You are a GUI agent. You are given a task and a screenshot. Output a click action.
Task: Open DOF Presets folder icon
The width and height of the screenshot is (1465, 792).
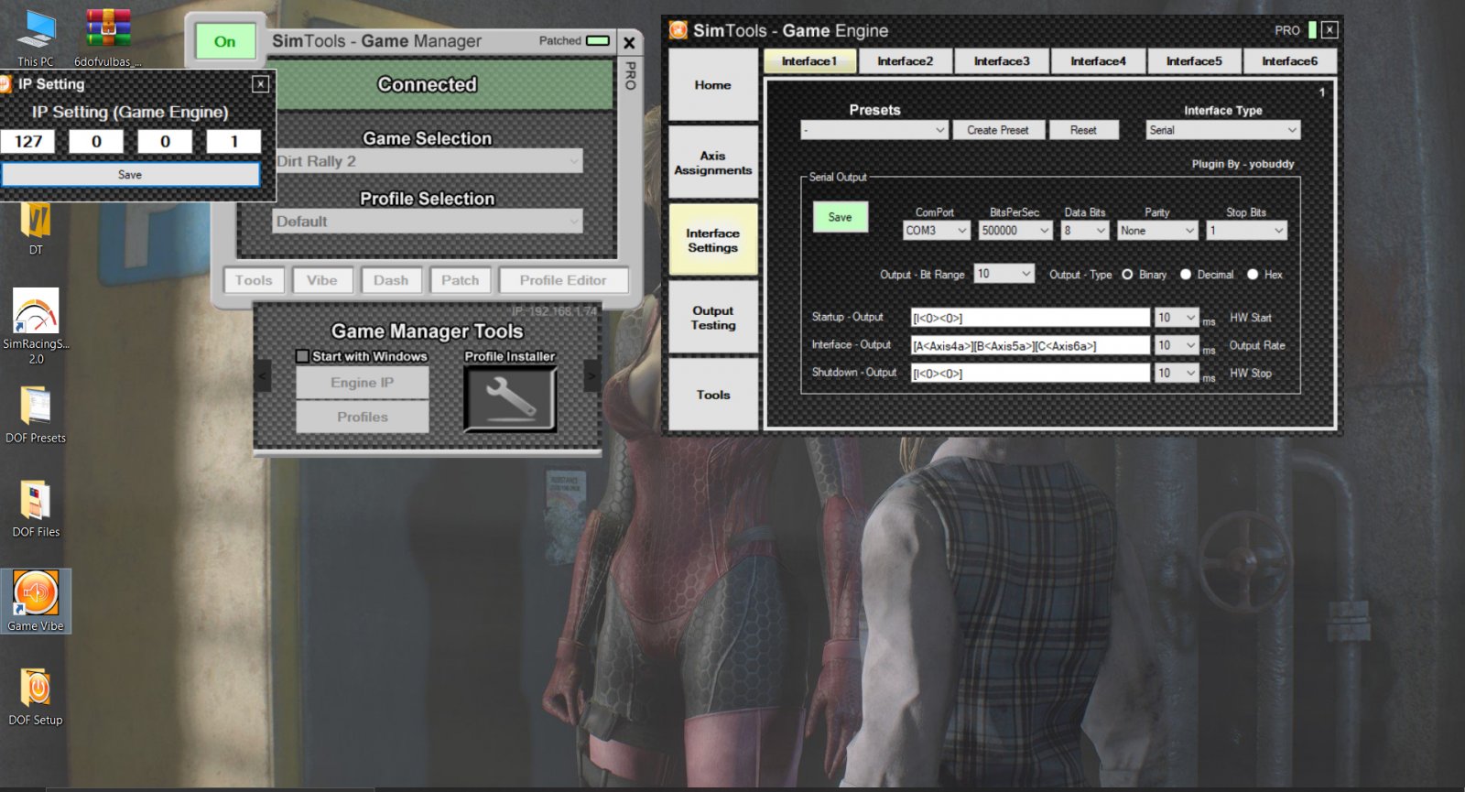pos(36,414)
